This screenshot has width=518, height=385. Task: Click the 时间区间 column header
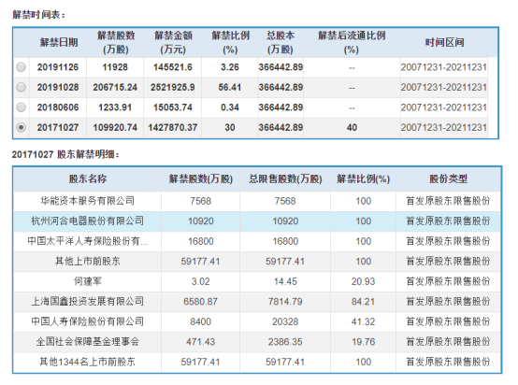444,43
